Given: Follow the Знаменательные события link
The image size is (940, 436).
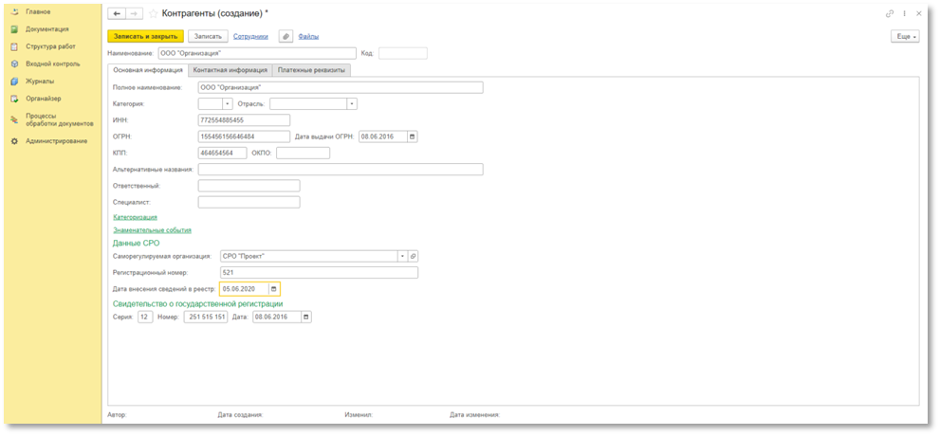Looking at the screenshot, I should [x=152, y=229].
